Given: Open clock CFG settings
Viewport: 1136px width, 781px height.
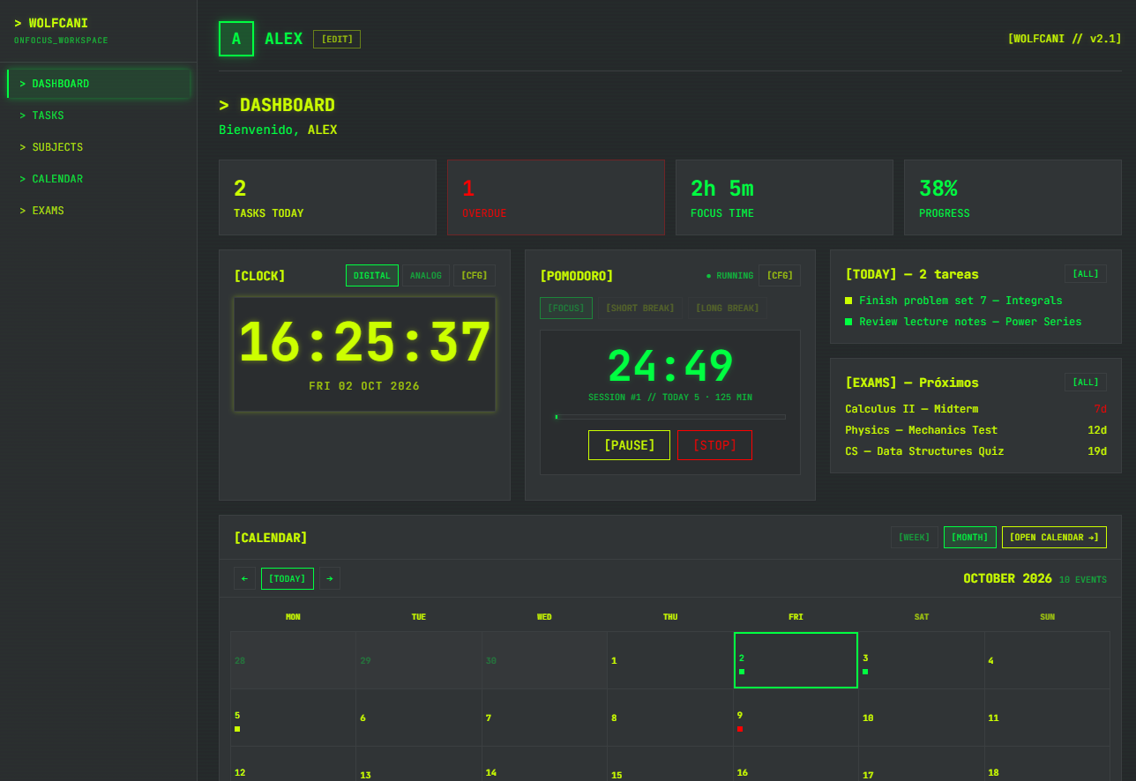Looking at the screenshot, I should point(475,276).
